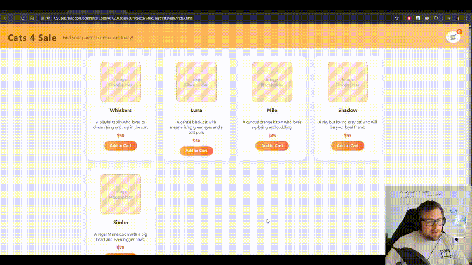The width and height of the screenshot is (472, 265).
Task: Add Whiskers to the cart
Action: [120, 145]
